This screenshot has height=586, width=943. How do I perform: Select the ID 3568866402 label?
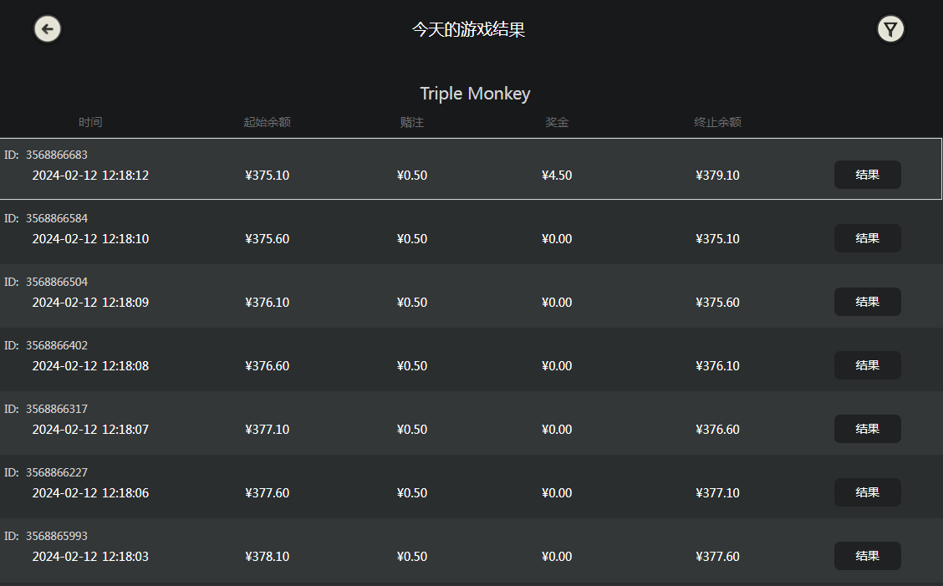coord(47,345)
